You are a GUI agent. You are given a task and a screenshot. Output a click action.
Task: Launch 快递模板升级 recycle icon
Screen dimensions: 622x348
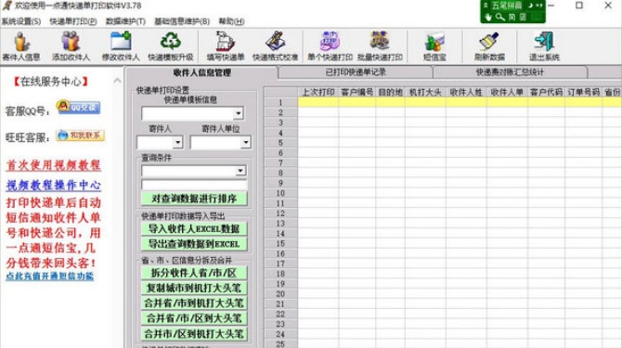coord(171,46)
